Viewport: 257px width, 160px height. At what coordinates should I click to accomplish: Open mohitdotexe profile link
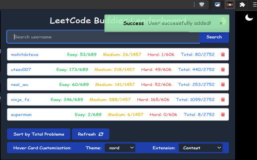point(25,54)
